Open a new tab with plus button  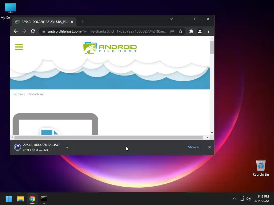pyautogui.click(x=82, y=22)
